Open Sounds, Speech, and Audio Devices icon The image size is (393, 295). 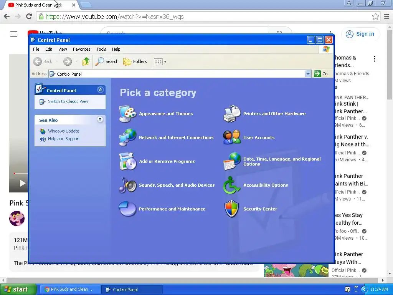[x=127, y=185]
